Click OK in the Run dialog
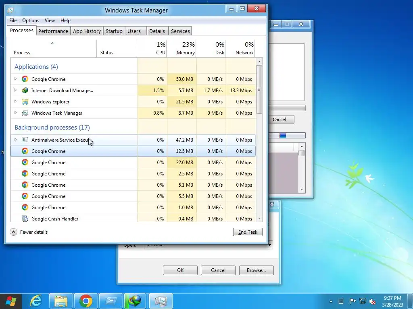The height and width of the screenshot is (309, 413). click(180, 270)
